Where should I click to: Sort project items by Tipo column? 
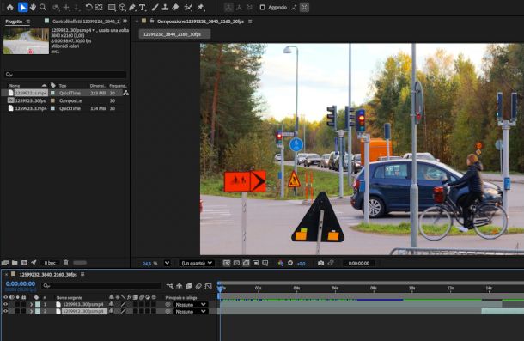point(63,86)
